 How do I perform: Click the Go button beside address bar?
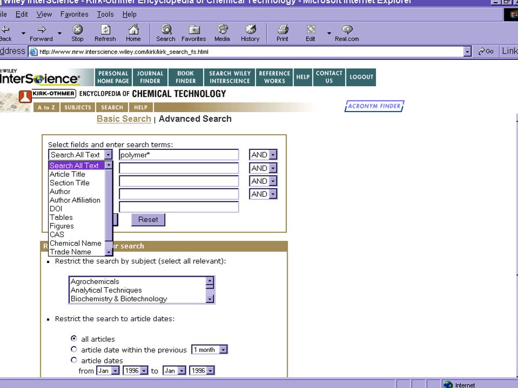pos(486,51)
